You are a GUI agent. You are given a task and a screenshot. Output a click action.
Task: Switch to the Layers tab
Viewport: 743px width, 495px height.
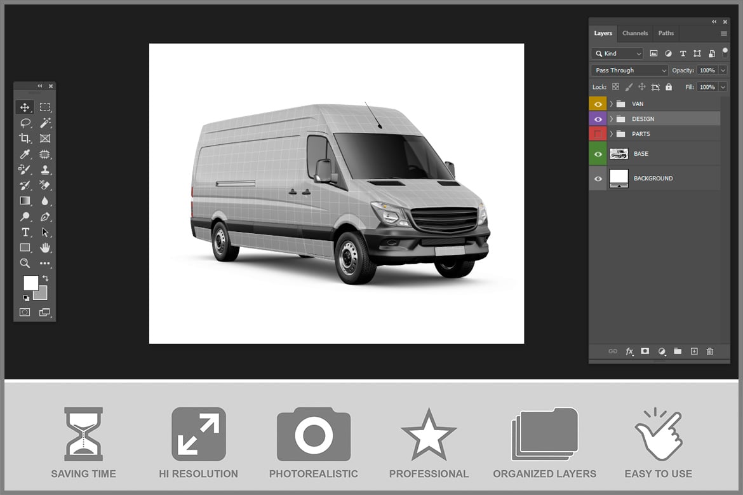603,33
